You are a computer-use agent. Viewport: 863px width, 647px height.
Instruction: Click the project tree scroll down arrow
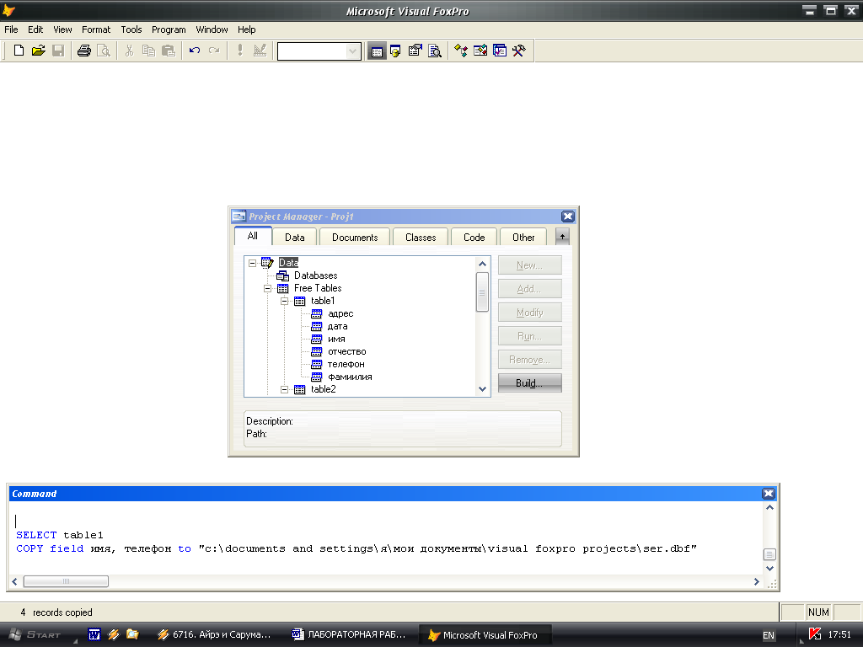tap(483, 389)
